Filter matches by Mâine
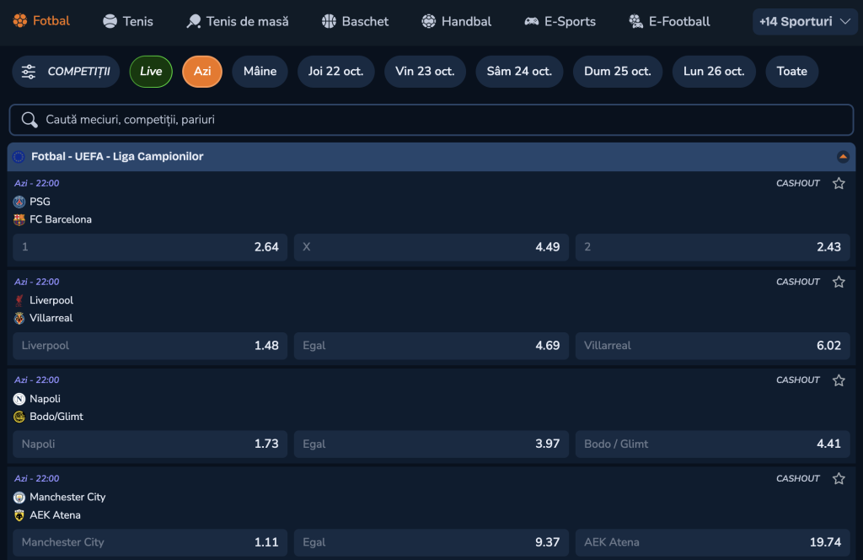 (260, 72)
